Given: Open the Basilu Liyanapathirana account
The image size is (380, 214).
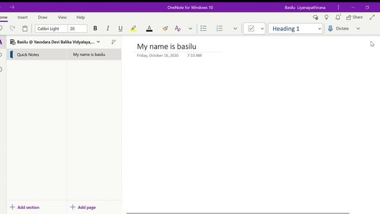Looking at the screenshot, I should (305, 8).
